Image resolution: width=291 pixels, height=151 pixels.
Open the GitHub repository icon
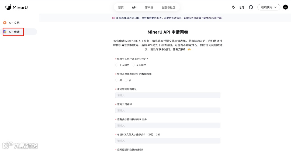pyautogui.click(x=251, y=7)
